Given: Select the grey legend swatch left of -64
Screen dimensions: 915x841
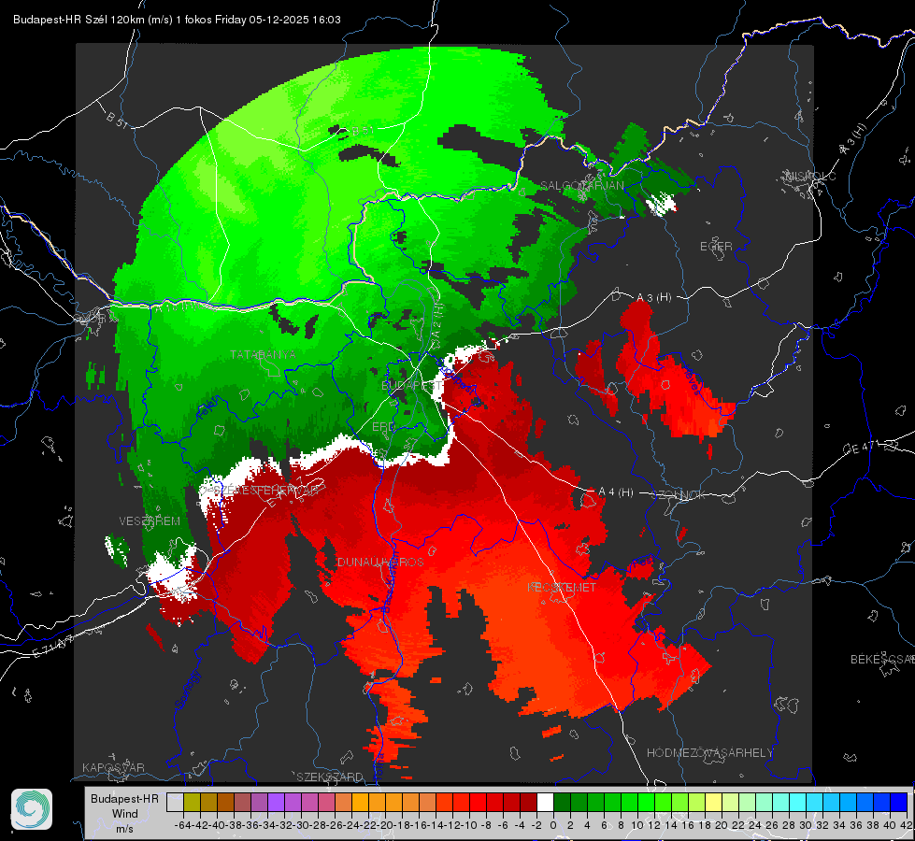Looking at the screenshot, I should (175, 803).
